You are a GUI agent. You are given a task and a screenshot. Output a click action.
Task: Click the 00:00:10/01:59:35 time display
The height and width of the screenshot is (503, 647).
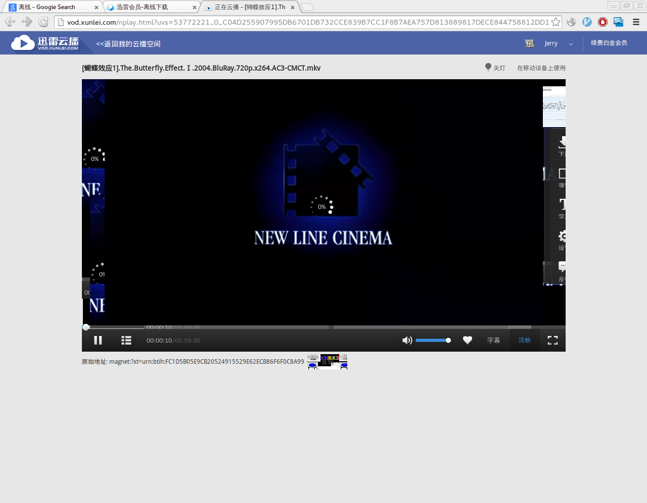click(x=173, y=341)
